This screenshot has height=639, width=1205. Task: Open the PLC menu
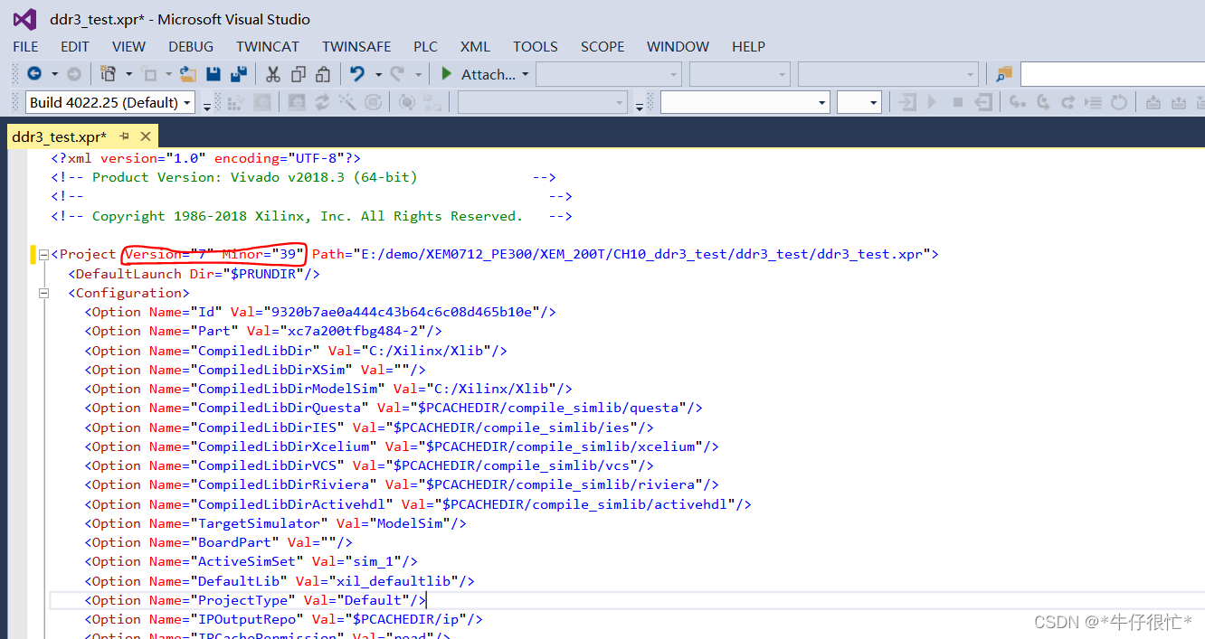point(425,46)
